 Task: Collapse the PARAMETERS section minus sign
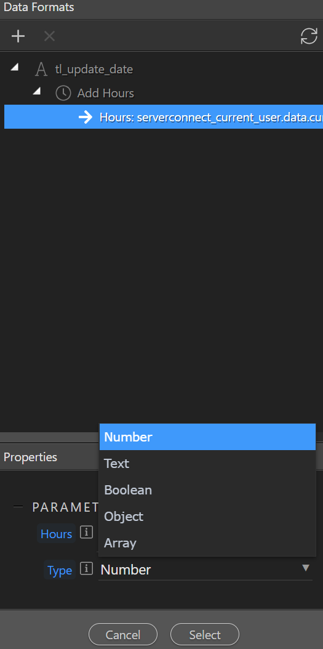pos(18,507)
